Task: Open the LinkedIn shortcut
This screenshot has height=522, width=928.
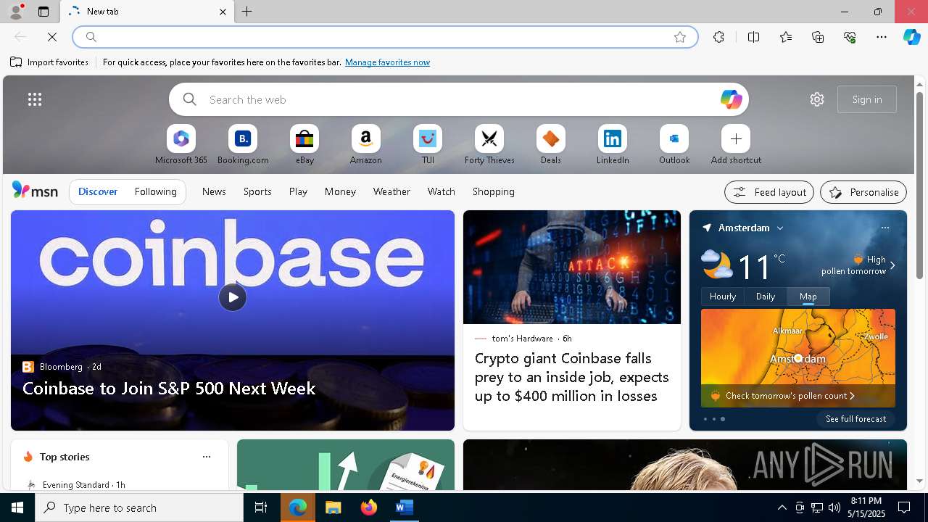Action: coord(613,145)
